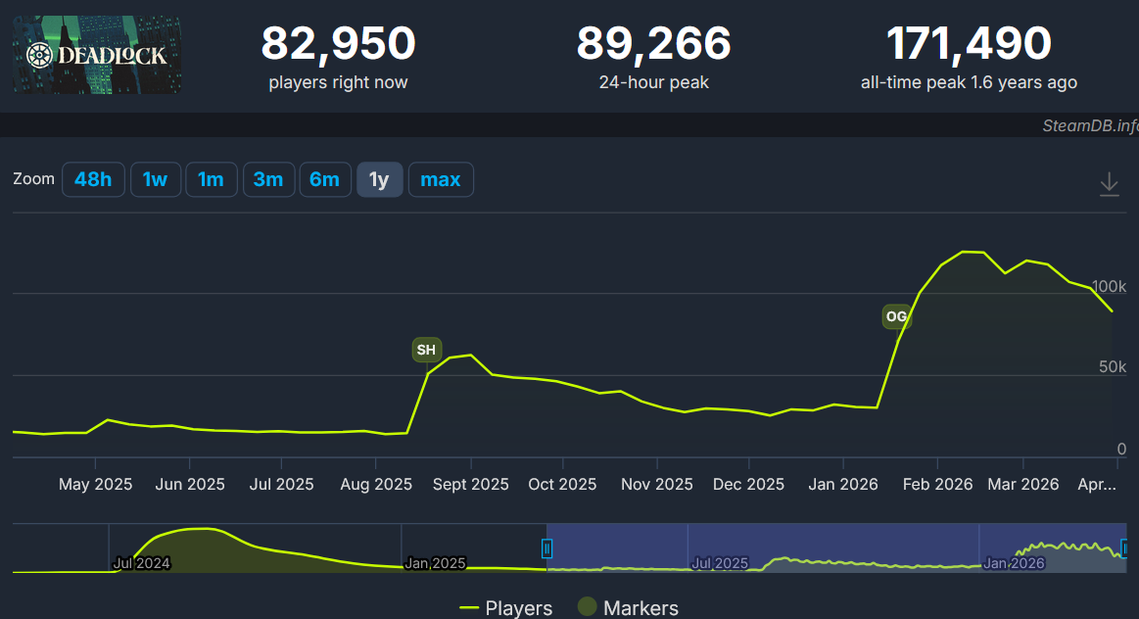The width and height of the screenshot is (1139, 619).
Task: Click the SH marker on the chart
Action: tap(426, 350)
